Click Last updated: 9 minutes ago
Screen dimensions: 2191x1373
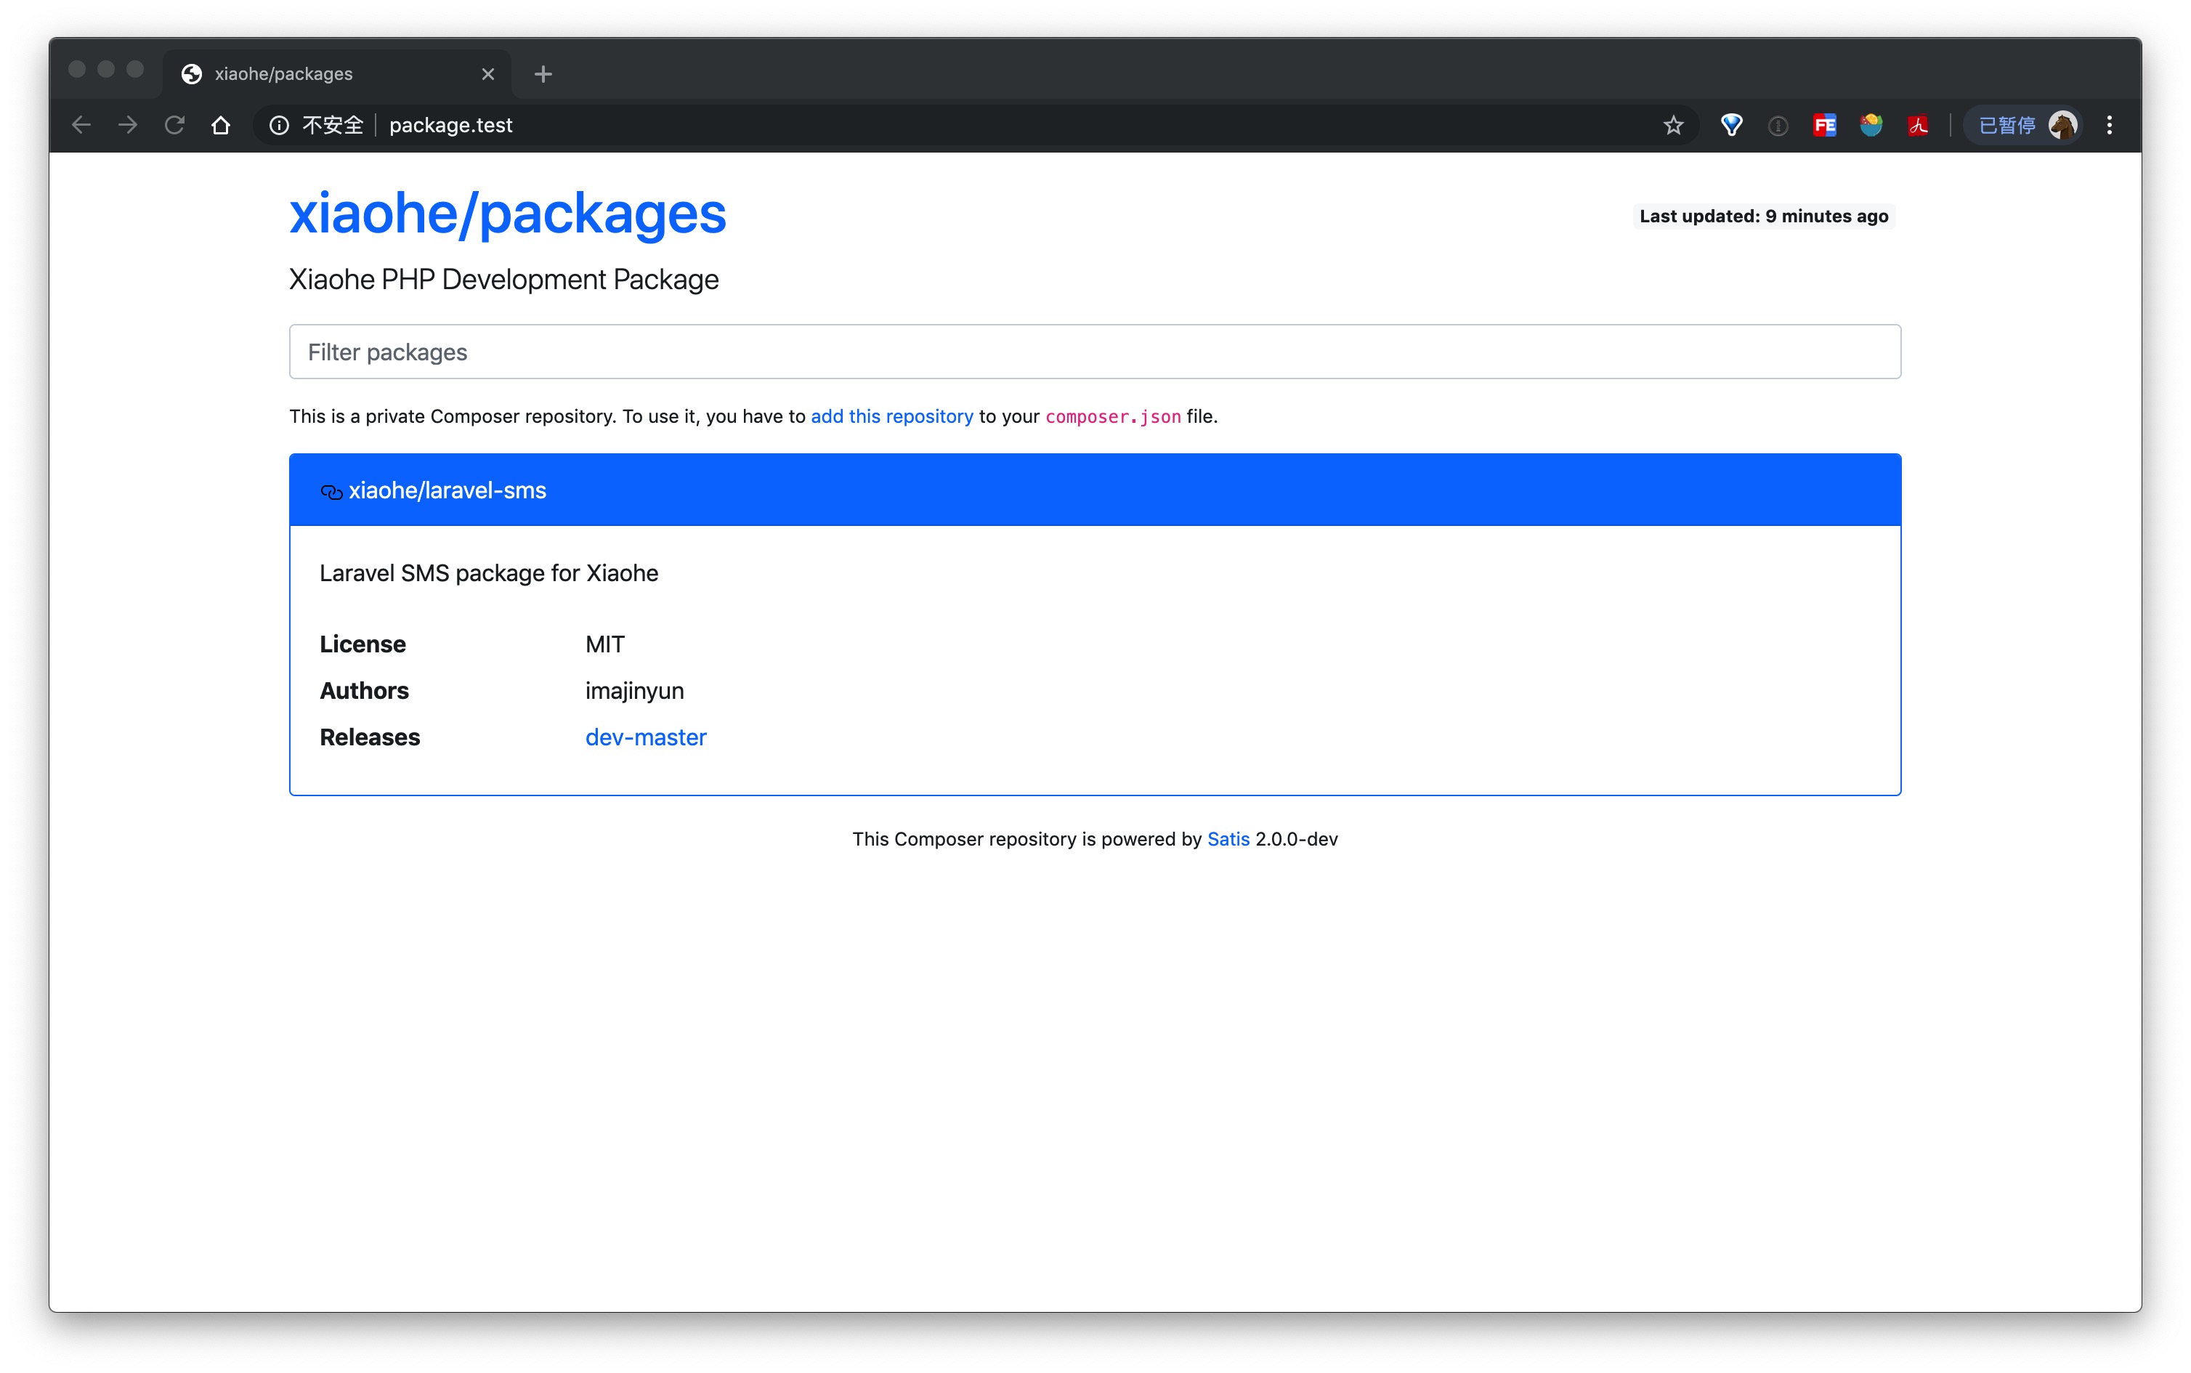coord(1765,216)
